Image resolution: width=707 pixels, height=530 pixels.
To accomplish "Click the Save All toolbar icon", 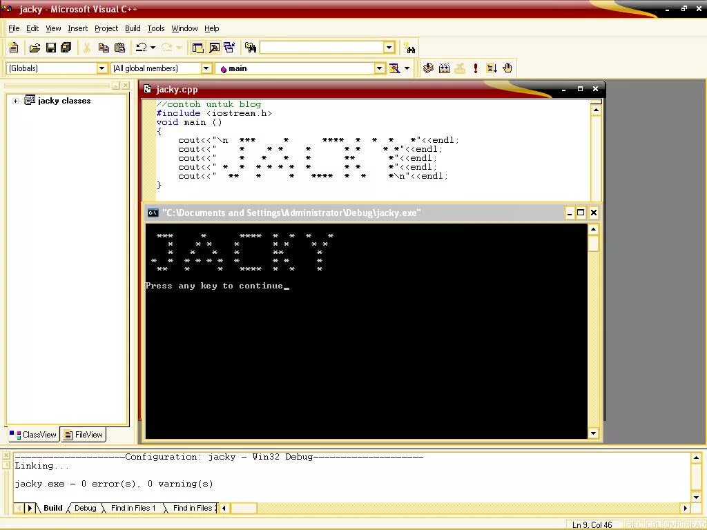I will [x=66, y=48].
